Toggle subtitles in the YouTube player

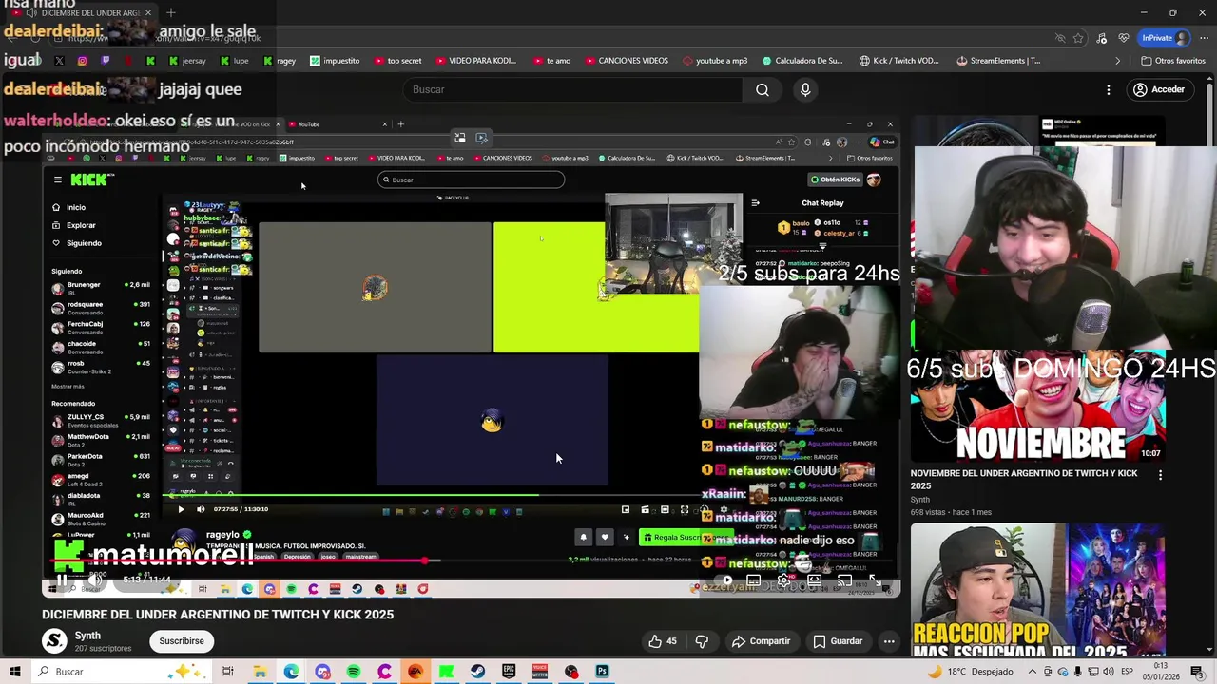tap(754, 580)
